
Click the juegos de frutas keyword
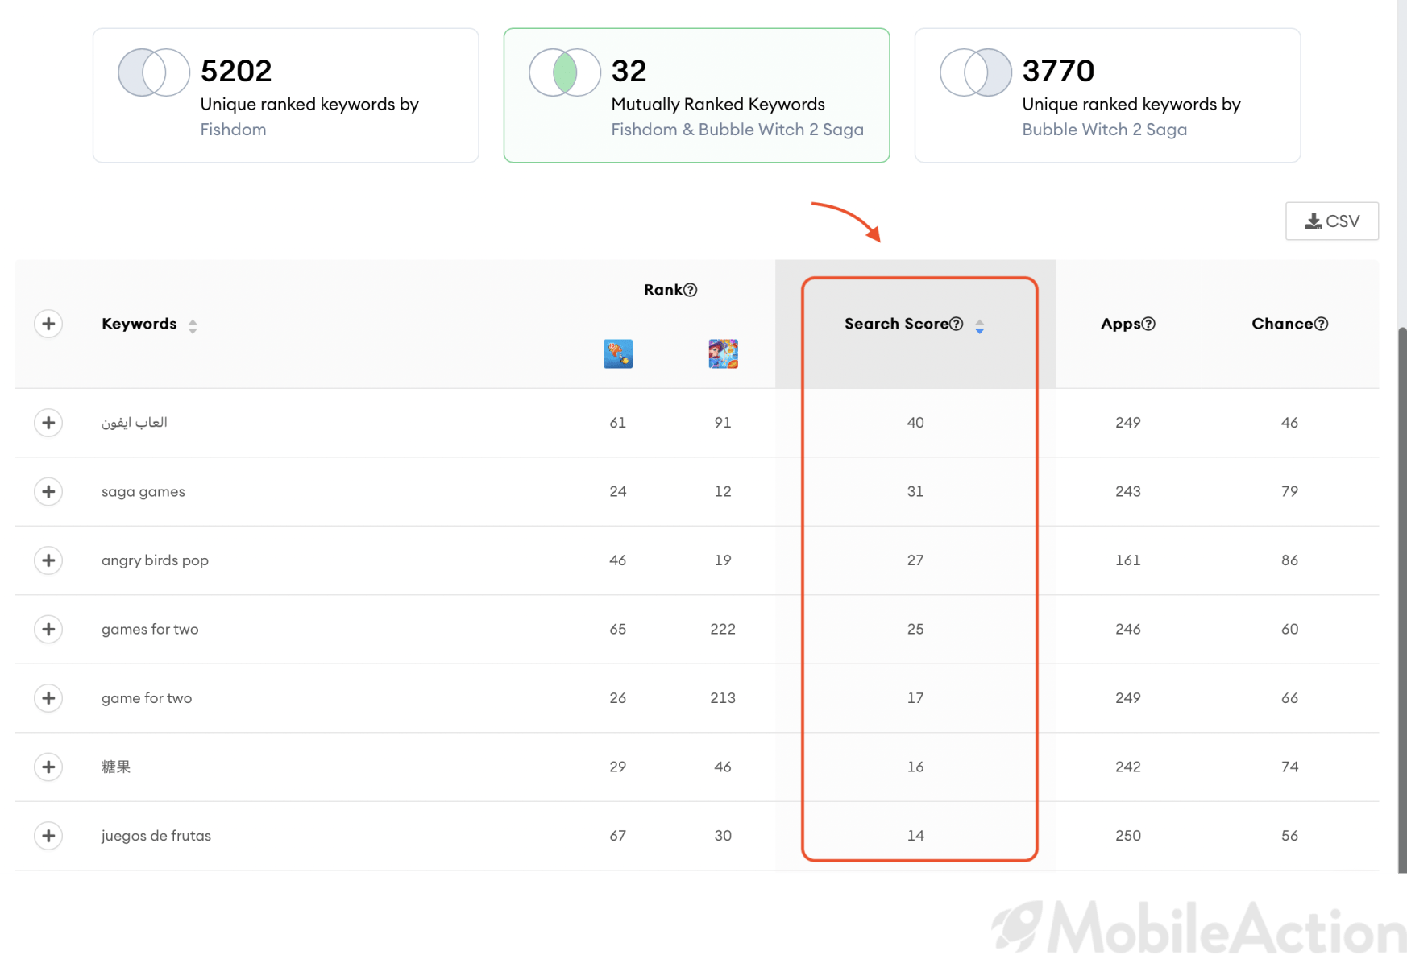click(156, 836)
